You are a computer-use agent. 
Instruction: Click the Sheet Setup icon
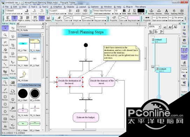coord(27,12)
